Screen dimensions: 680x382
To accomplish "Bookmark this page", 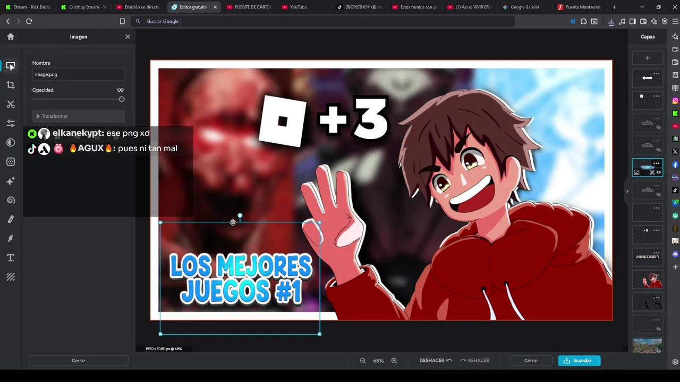I will pyautogui.click(x=122, y=21).
